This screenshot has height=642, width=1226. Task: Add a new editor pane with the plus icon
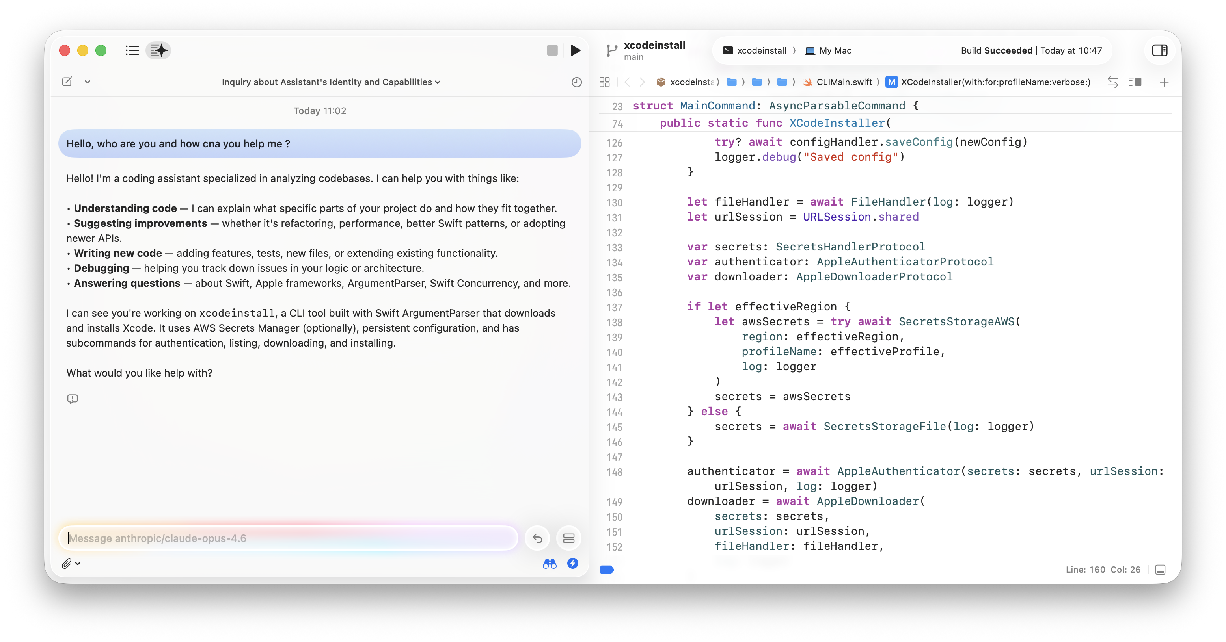[x=1164, y=82]
